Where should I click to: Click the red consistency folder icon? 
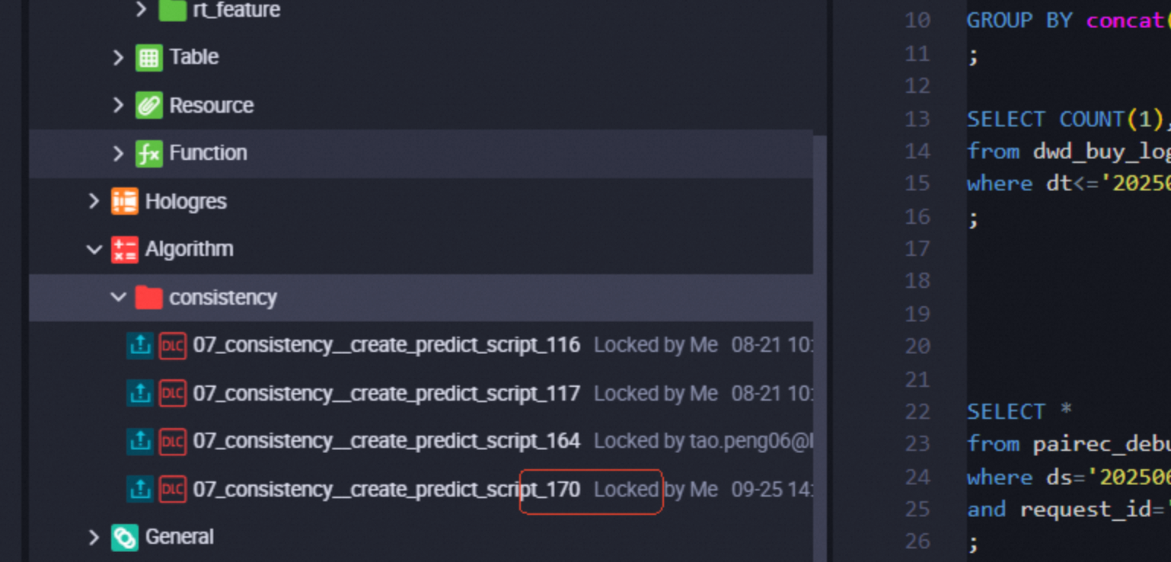click(148, 297)
